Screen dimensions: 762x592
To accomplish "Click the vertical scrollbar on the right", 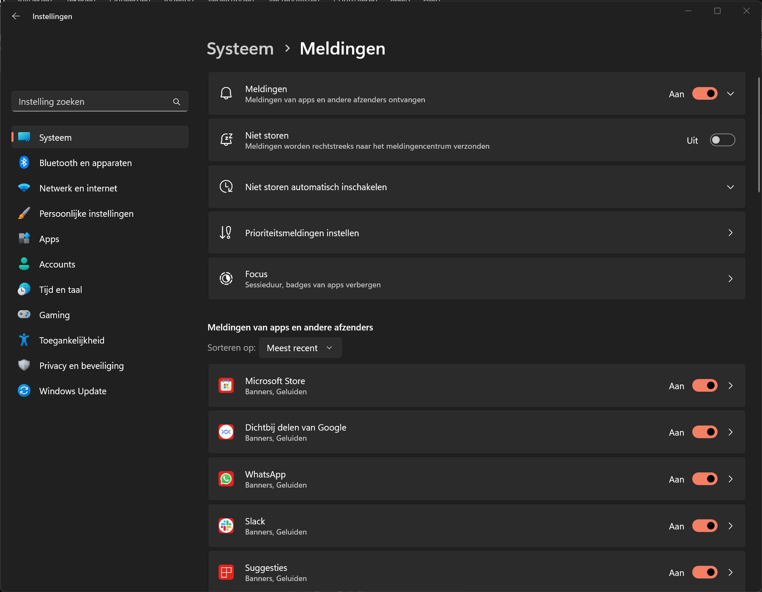I will point(759,134).
